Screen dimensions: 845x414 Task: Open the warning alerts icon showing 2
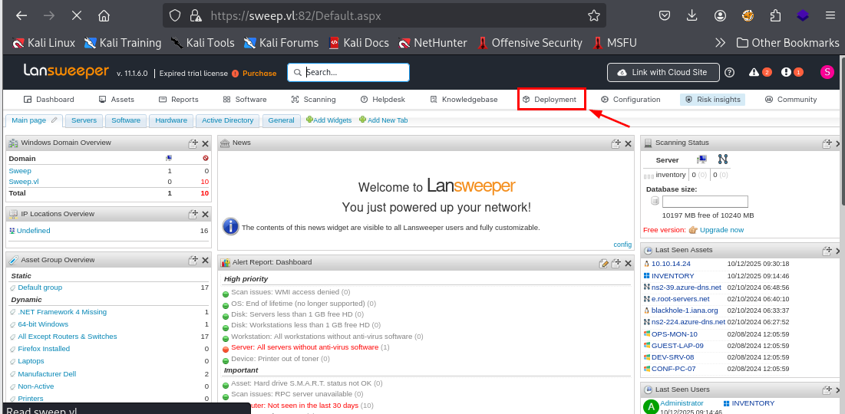pos(760,72)
